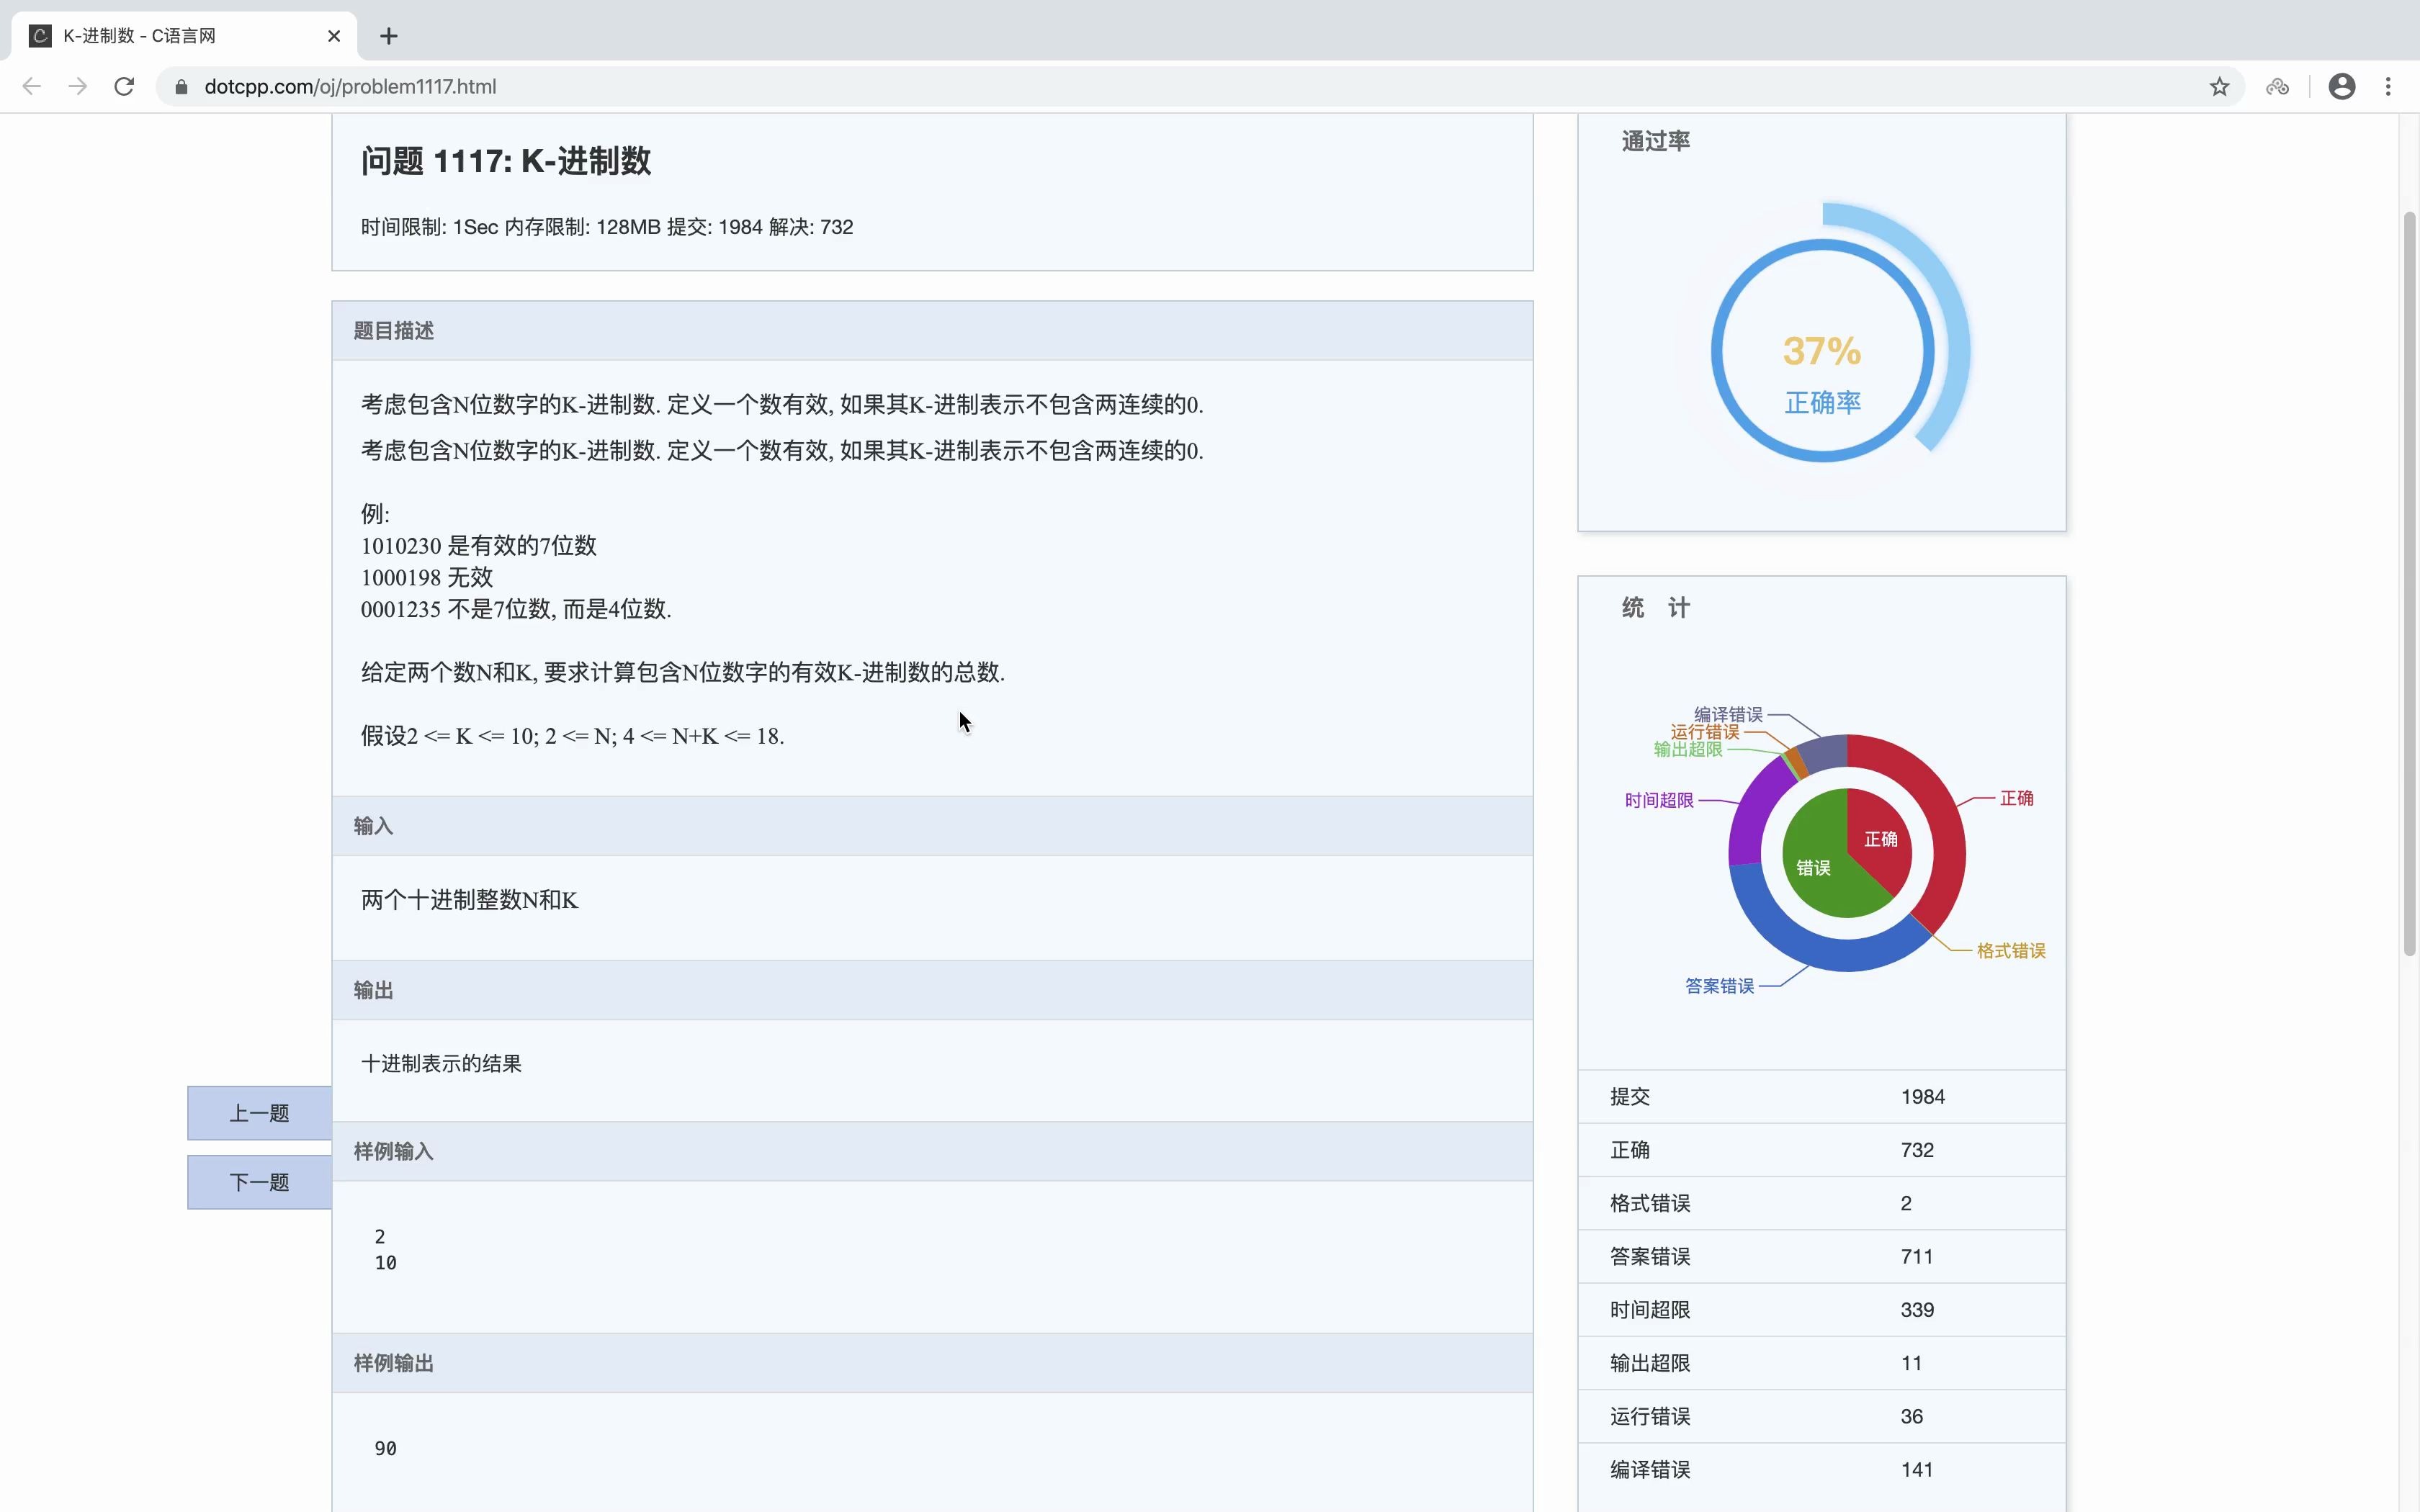Click the browser reload icon
The image size is (2420, 1512).
pyautogui.click(x=124, y=87)
